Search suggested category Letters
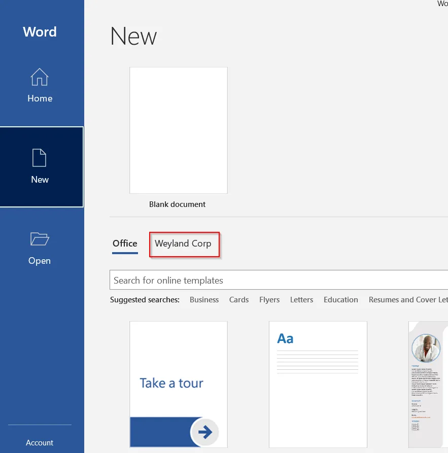 301,300
